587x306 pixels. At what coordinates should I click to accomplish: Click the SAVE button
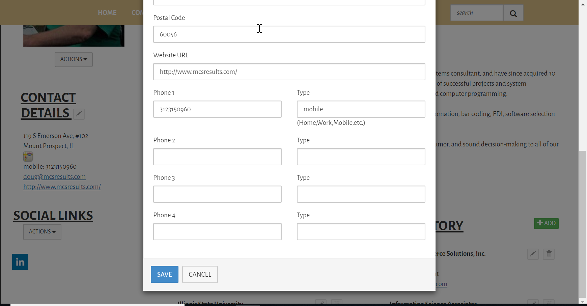coord(165,274)
